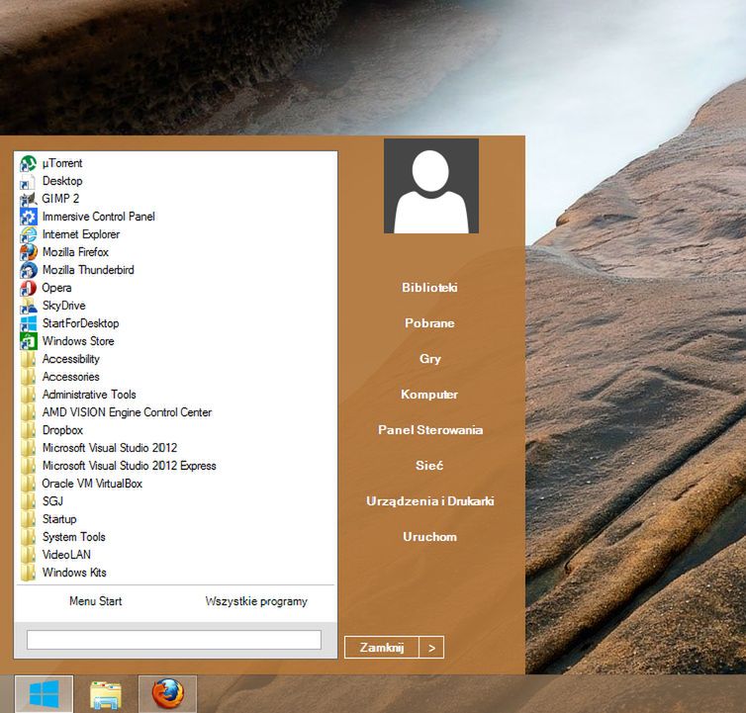Select the AMD VISION Engine Control Center label
The image size is (746, 713).
tap(127, 412)
